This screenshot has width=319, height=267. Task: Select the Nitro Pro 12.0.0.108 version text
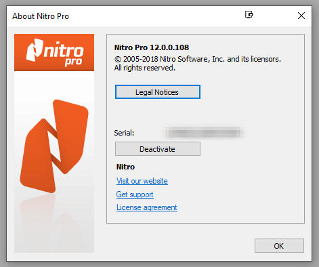152,47
